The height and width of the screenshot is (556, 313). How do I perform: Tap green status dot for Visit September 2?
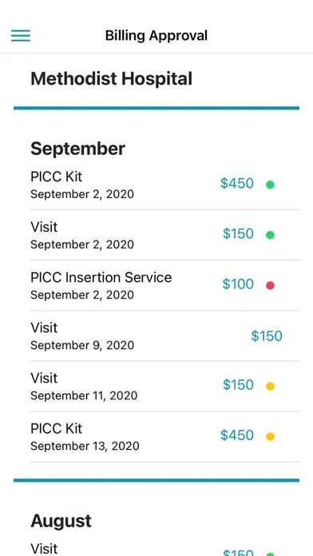coord(270,235)
